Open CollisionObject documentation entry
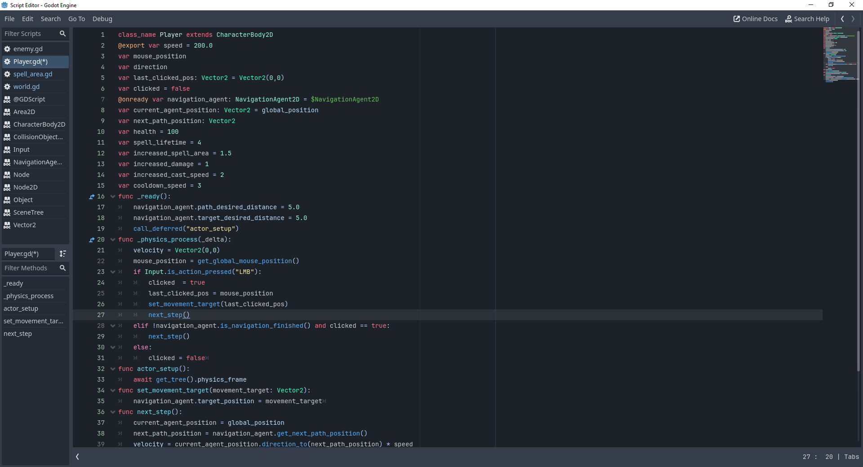This screenshot has width=863, height=467. click(35, 137)
